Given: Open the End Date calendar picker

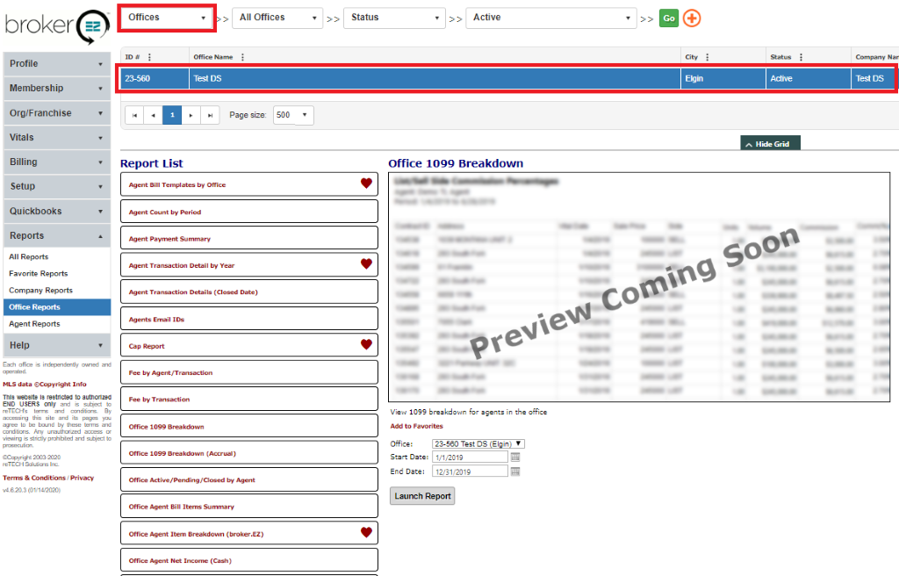Looking at the screenshot, I should tap(515, 472).
